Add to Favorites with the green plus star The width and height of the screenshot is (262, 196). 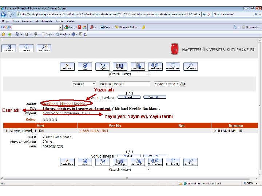pyautogui.click(x=9, y=34)
